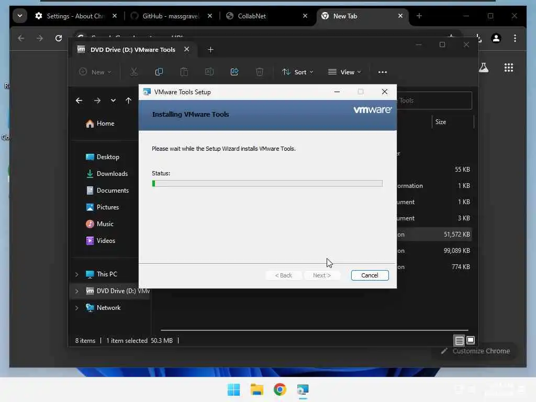This screenshot has height=402, width=536.
Task: Reload the Chrome page
Action: (x=59, y=38)
